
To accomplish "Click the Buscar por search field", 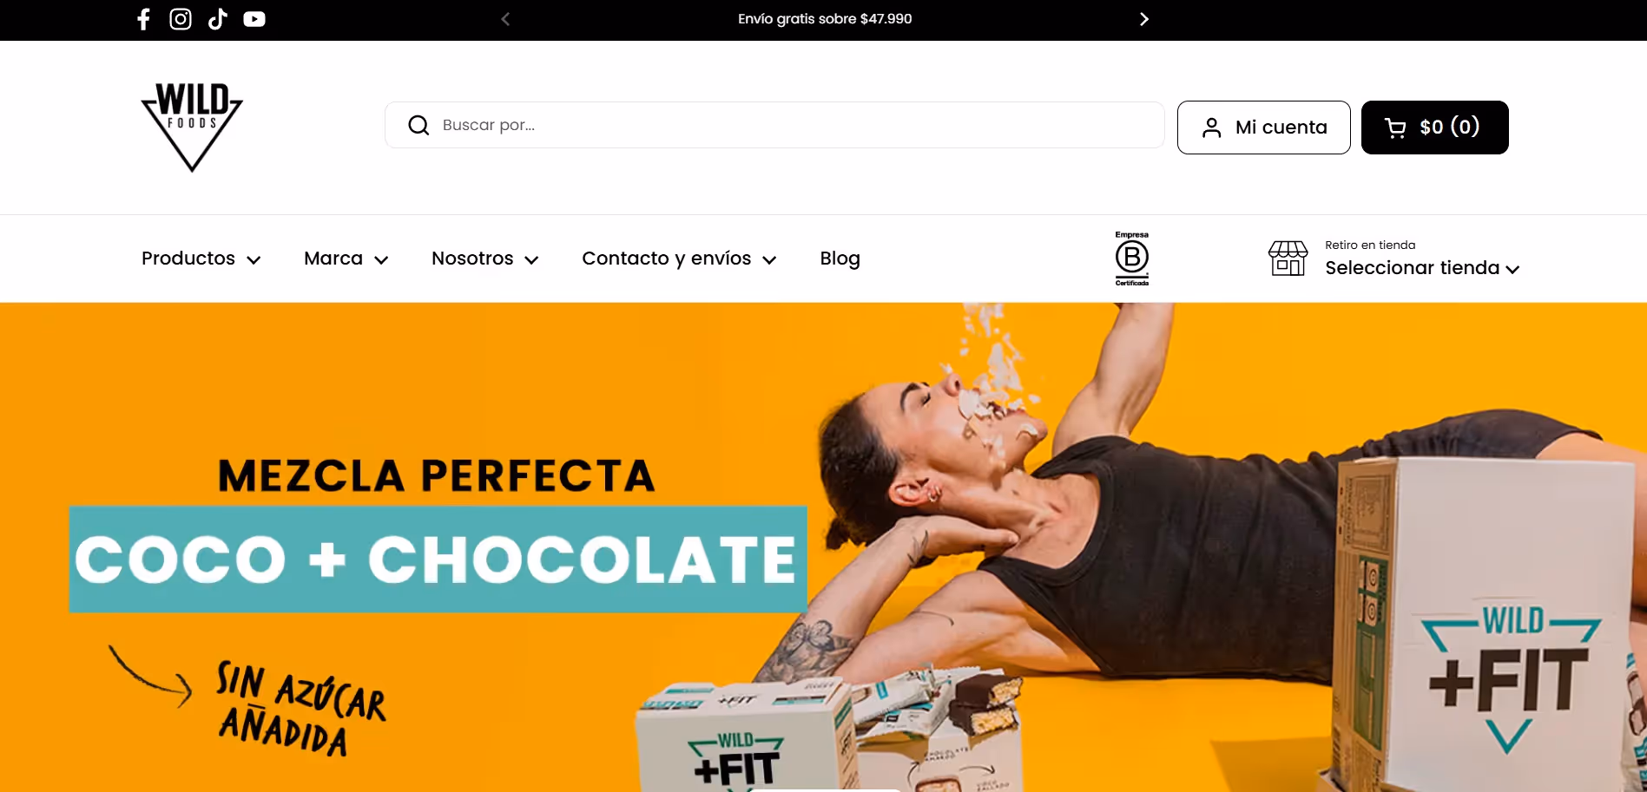I will click(x=774, y=125).
